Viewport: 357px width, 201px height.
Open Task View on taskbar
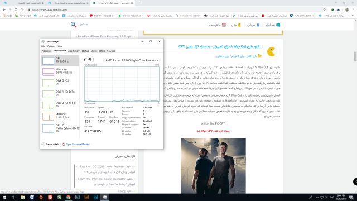pos(13,197)
